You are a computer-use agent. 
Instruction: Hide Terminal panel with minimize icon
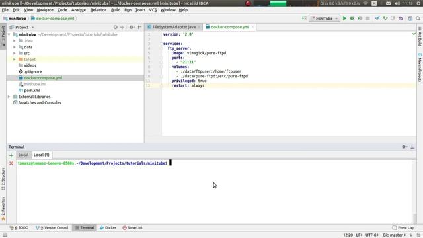412,147
